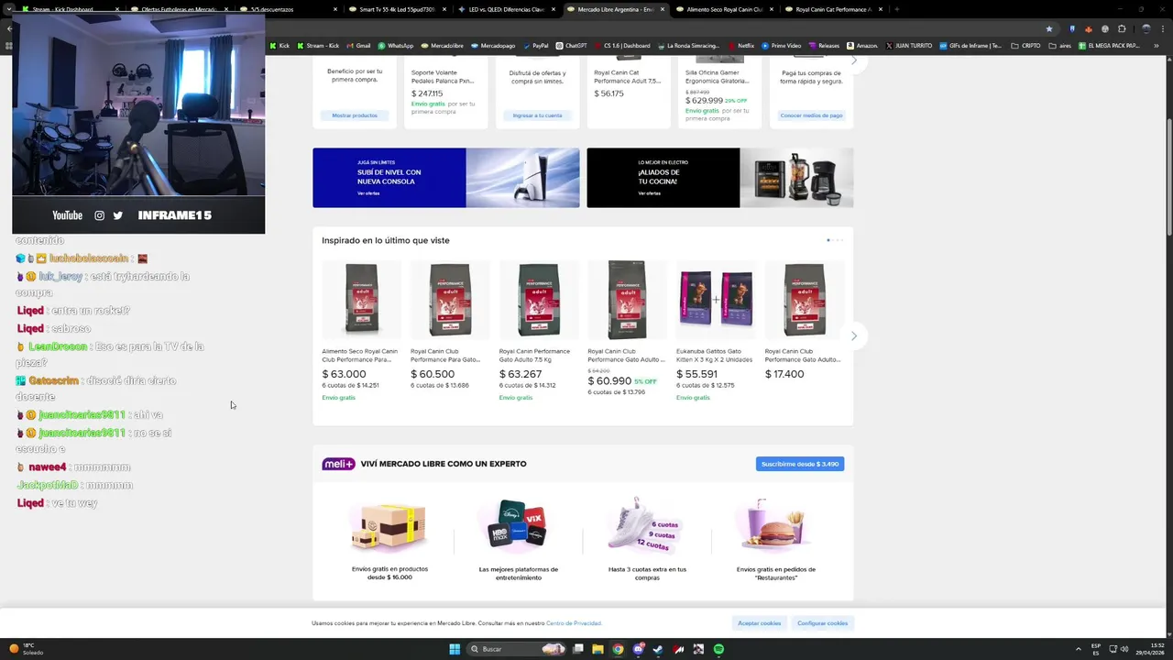Open the PayPal bookmark
The height and width of the screenshot is (660, 1173).
click(x=535, y=45)
